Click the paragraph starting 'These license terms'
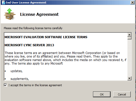 pos(65,58)
